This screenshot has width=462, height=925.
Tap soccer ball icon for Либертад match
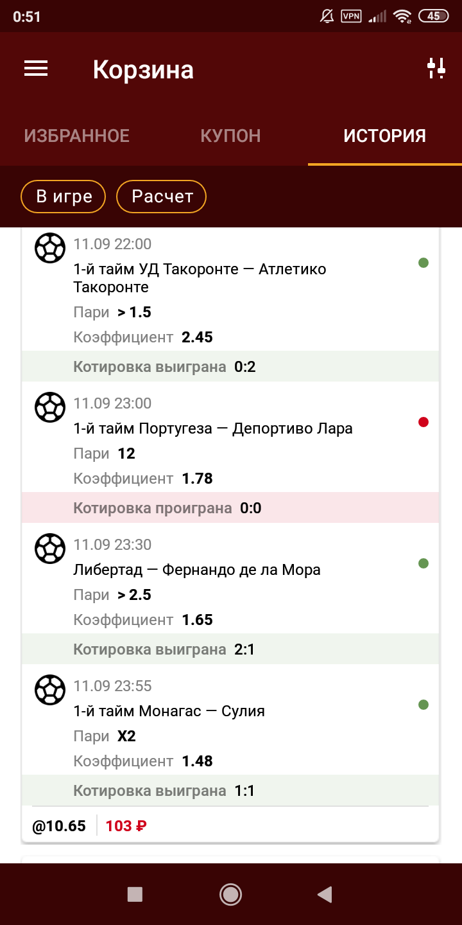[50, 549]
